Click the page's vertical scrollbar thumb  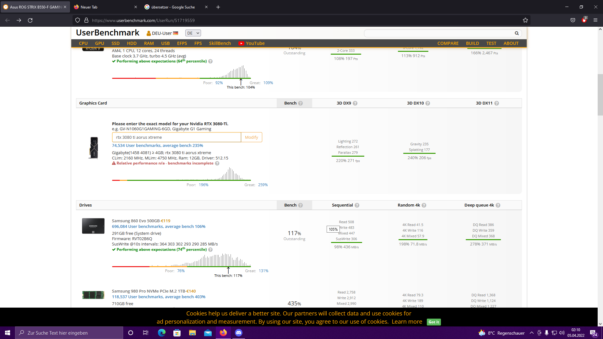(x=600, y=94)
